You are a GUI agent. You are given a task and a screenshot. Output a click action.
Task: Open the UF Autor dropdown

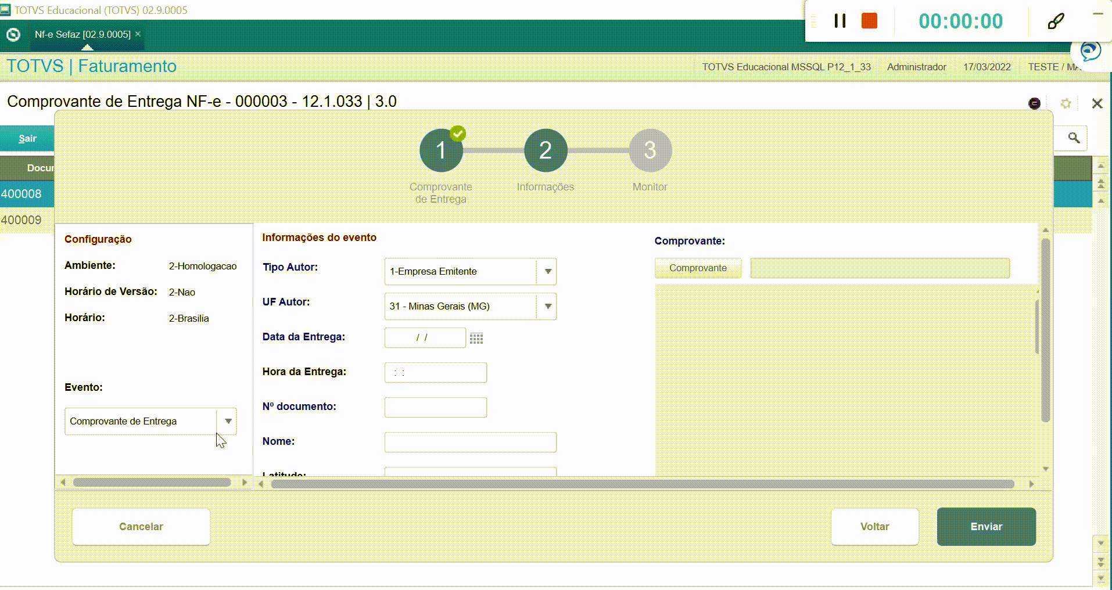click(x=547, y=306)
